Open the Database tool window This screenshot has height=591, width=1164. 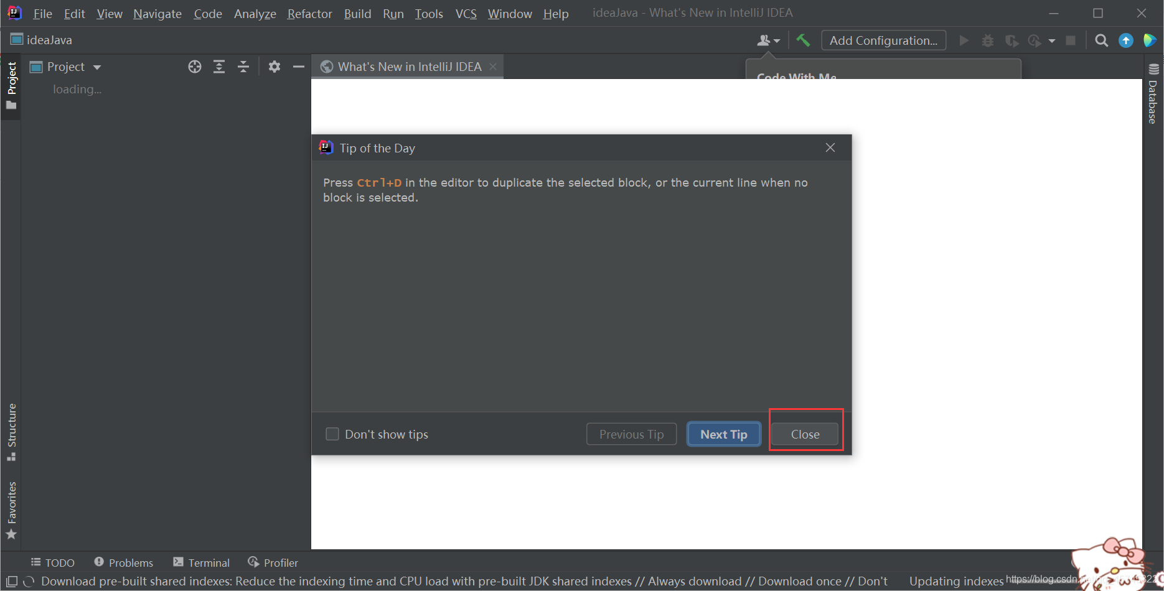coord(1153,94)
